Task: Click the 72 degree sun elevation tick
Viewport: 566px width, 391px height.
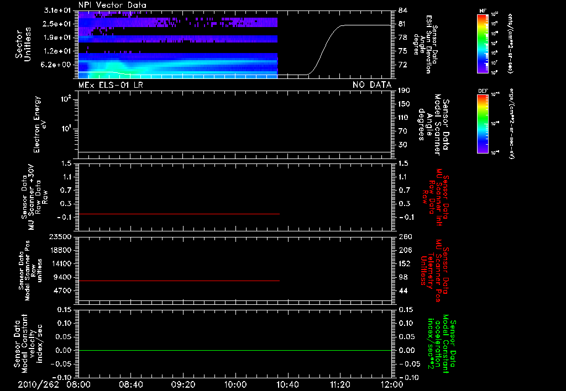Action: pyautogui.click(x=402, y=65)
